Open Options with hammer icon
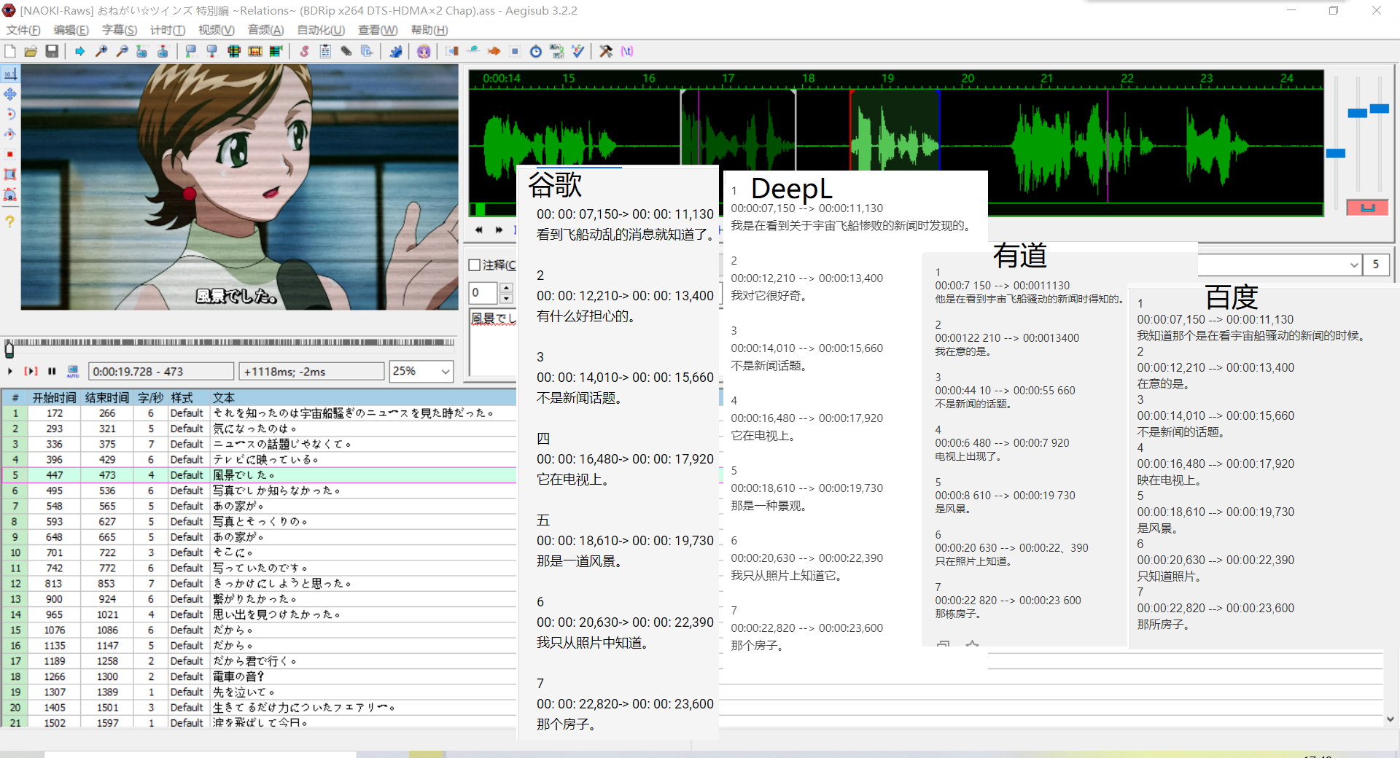 (606, 51)
